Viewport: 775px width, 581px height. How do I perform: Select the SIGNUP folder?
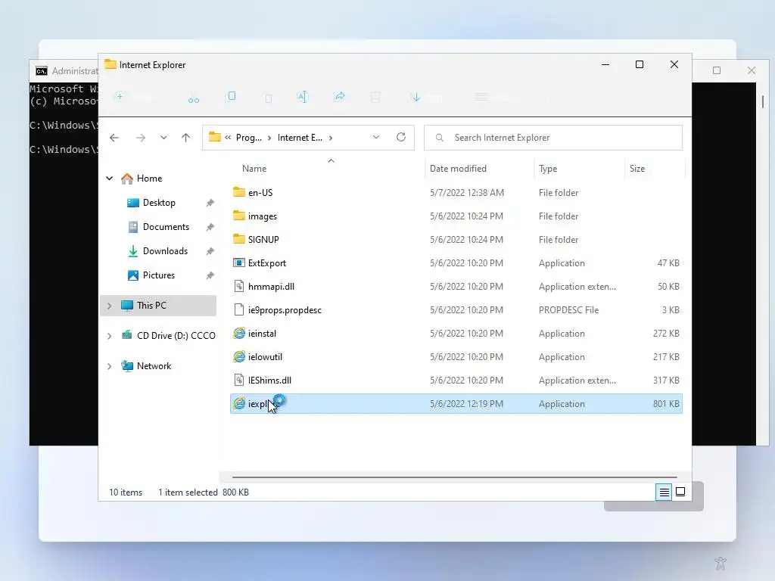point(263,240)
